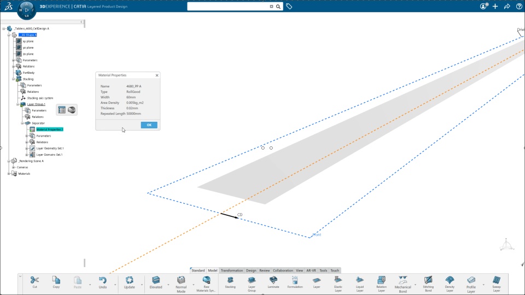Close the Material Properties dialog
This screenshot has width=525, height=295.
click(x=157, y=75)
